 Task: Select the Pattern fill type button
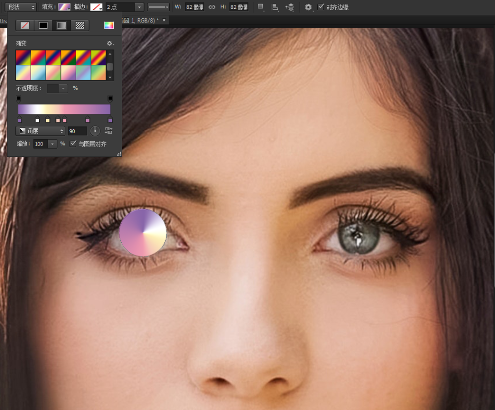click(80, 25)
